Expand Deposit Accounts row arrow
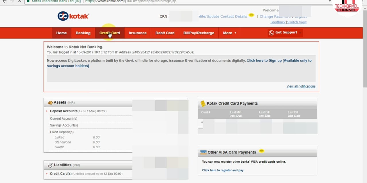Image resolution: width=367 pixels, height=183 pixels. pyautogui.click(x=47, y=111)
